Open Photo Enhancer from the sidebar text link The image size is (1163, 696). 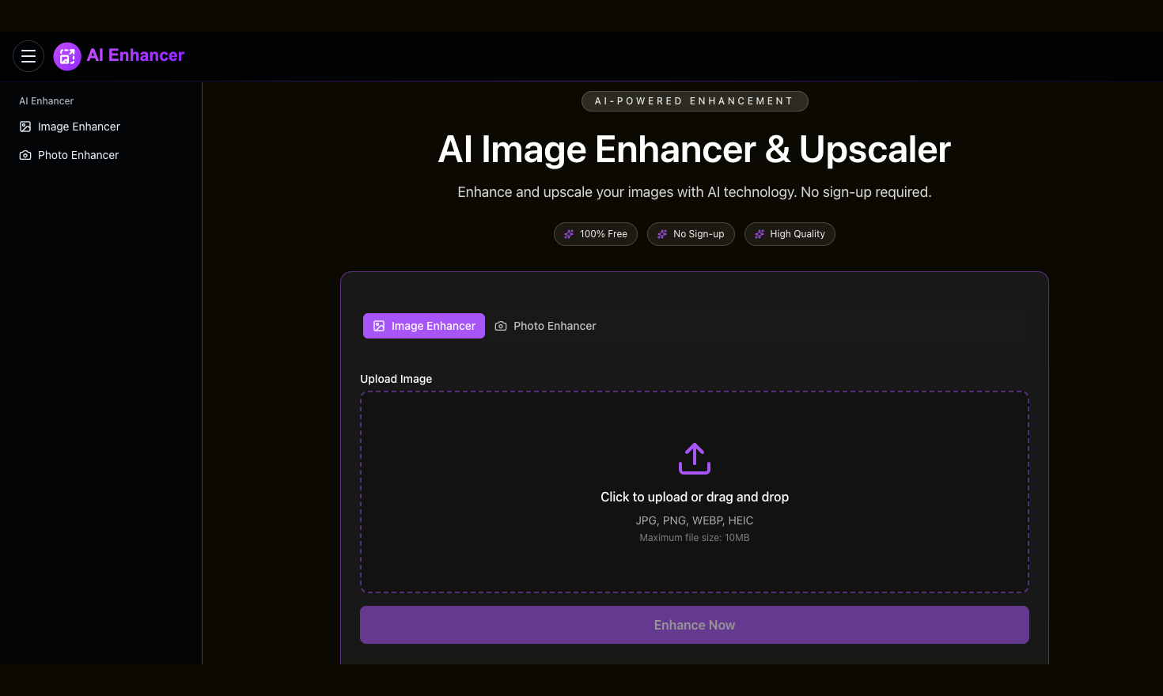78,155
